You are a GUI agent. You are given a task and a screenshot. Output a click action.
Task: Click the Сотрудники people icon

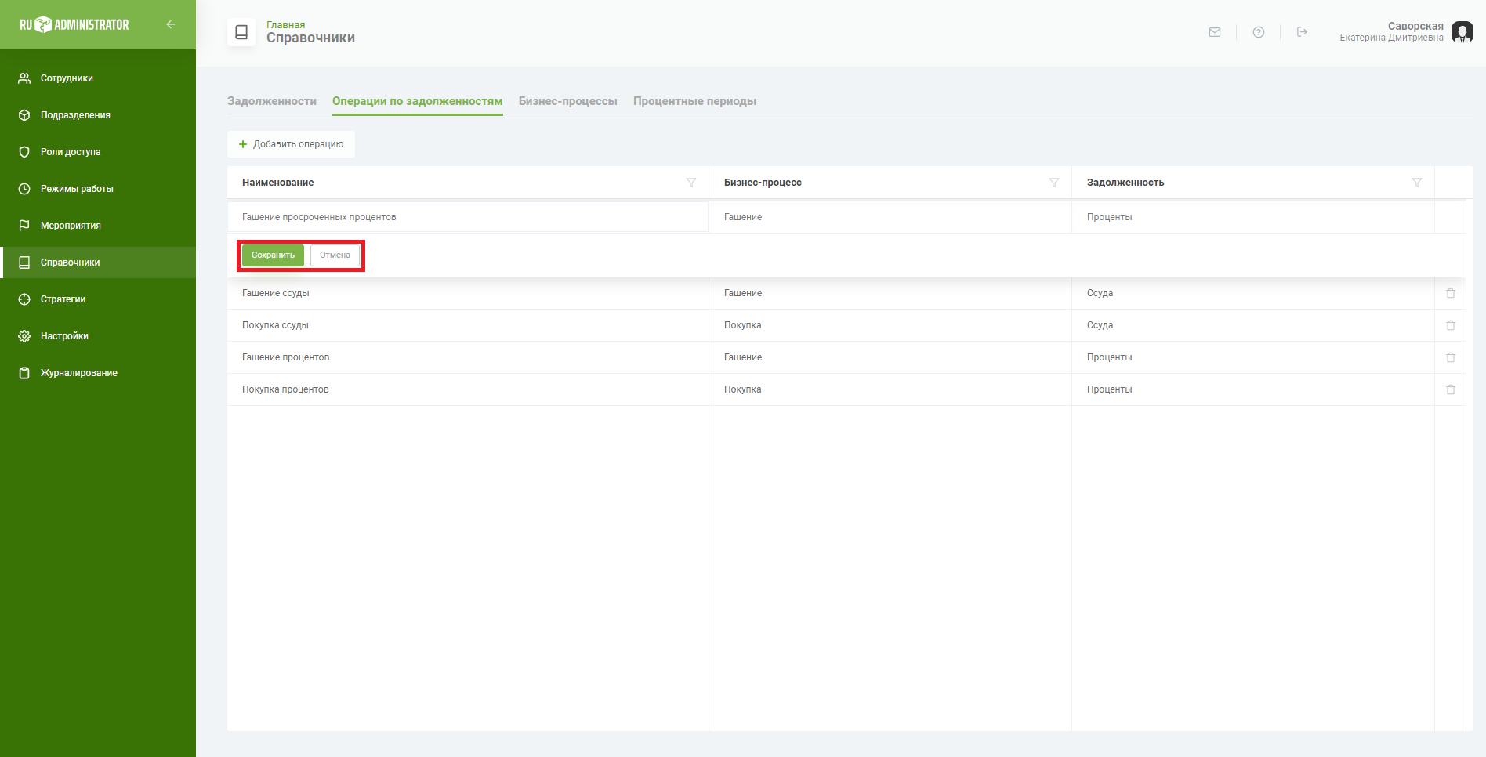[x=24, y=78]
